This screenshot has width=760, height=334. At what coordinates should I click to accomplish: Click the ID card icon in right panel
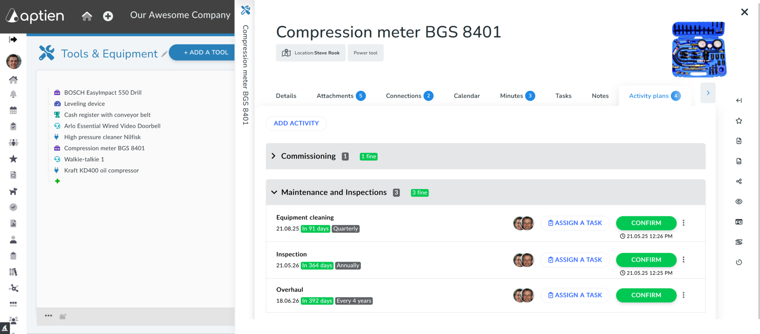(x=739, y=222)
